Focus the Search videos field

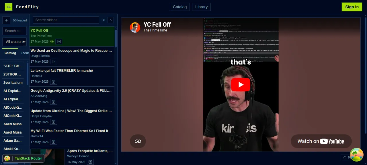[x=66, y=20]
